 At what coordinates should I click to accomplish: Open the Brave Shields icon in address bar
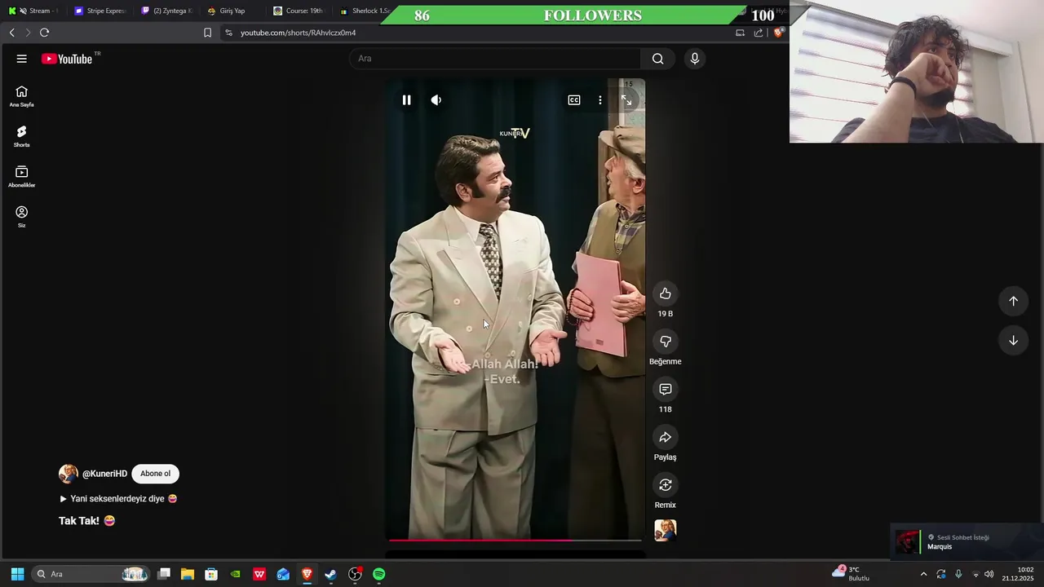pos(778,33)
